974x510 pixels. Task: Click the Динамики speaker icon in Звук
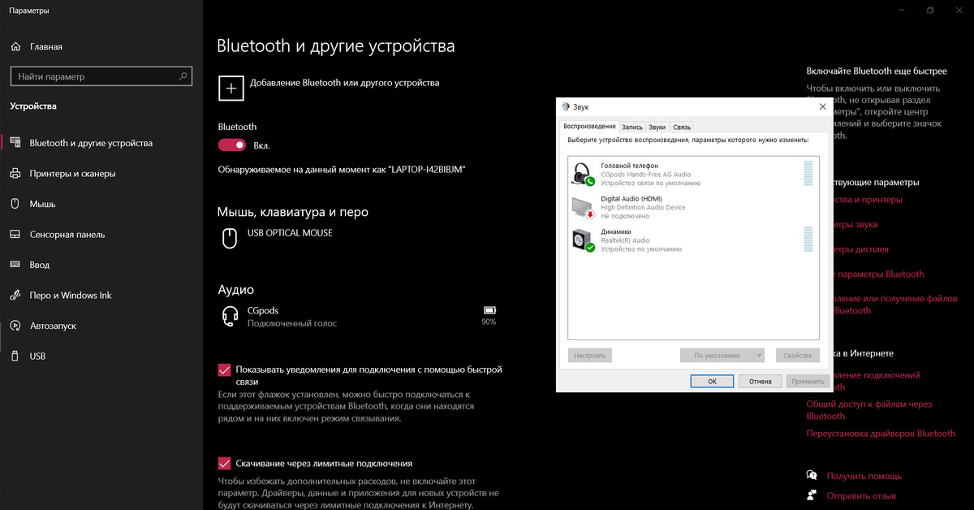point(583,240)
